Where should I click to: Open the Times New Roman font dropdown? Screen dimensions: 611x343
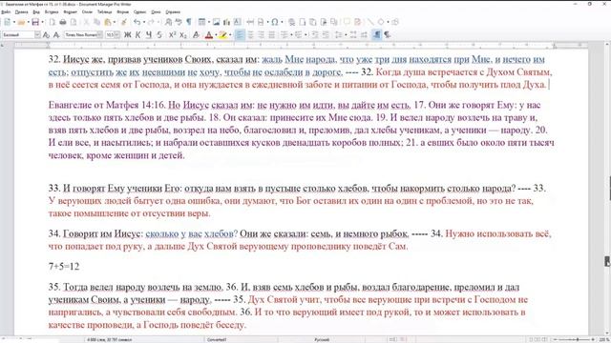(100, 35)
